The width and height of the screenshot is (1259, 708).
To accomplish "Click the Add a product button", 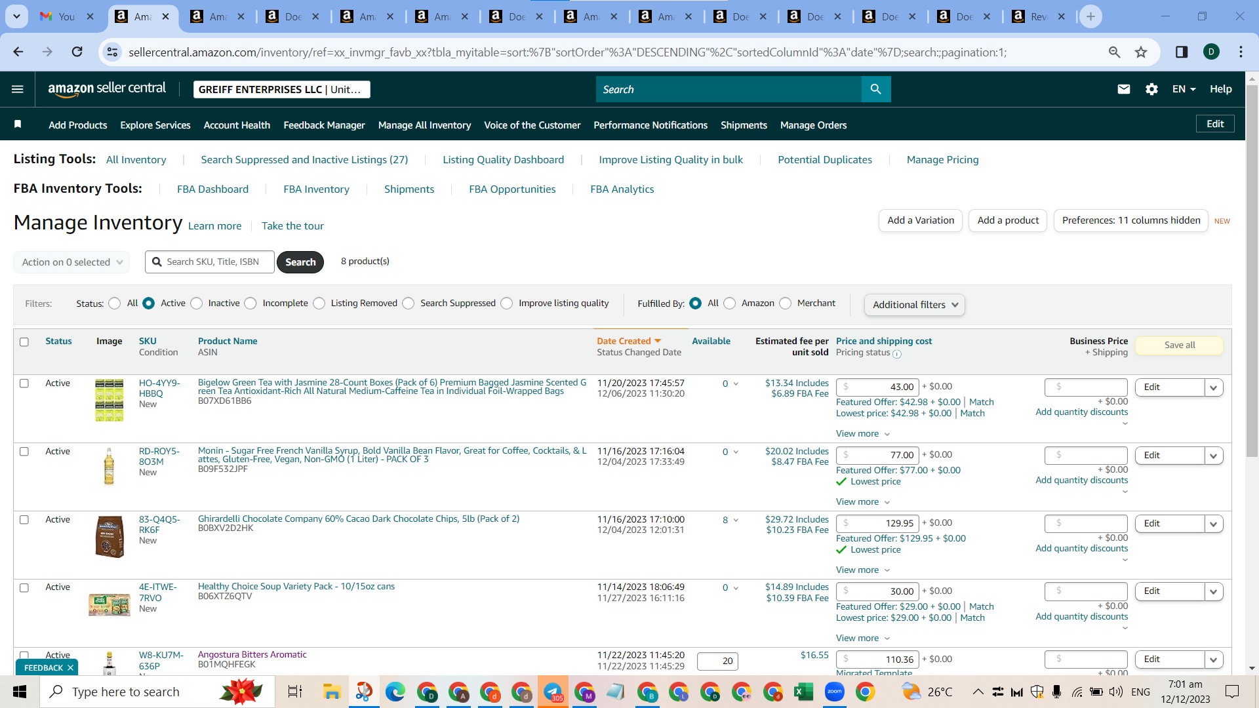I will tap(1008, 221).
